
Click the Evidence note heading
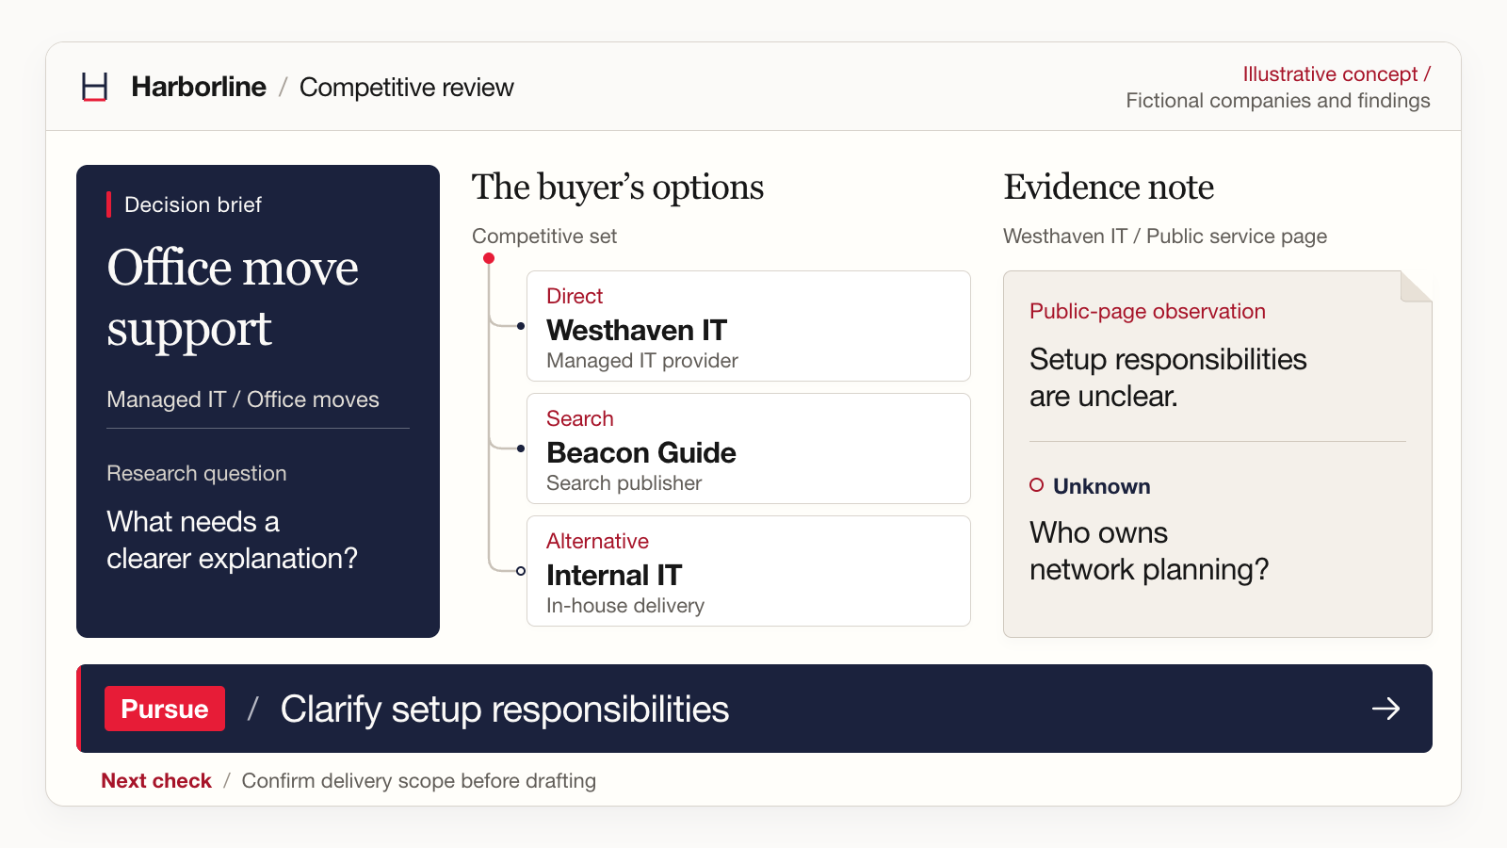pyautogui.click(x=1109, y=188)
